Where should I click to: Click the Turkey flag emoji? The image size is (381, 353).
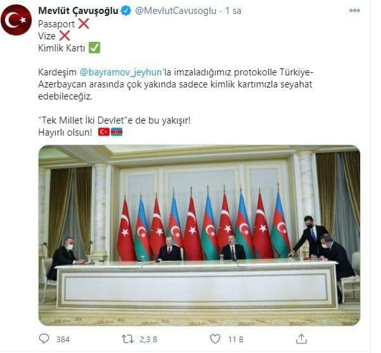click(104, 132)
